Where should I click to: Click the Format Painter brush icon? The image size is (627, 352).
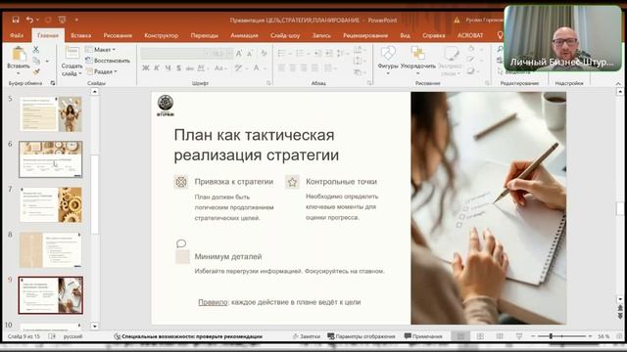[x=36, y=71]
